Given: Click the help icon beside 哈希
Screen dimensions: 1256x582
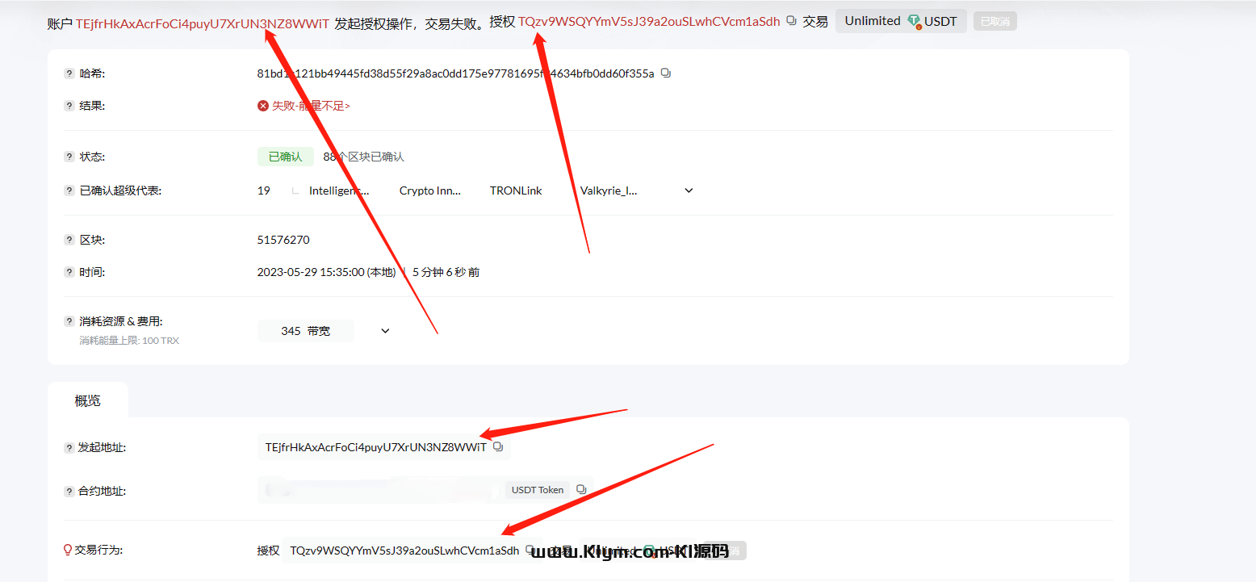Looking at the screenshot, I should (x=69, y=73).
